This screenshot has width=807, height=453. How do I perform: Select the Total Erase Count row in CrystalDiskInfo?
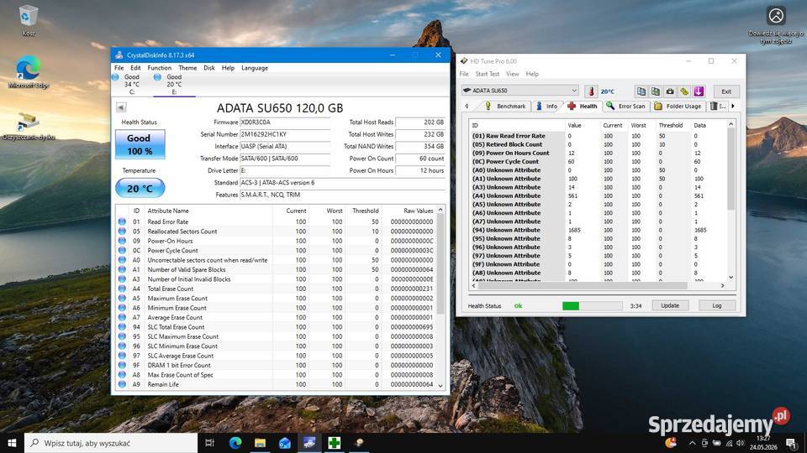tap(276, 289)
